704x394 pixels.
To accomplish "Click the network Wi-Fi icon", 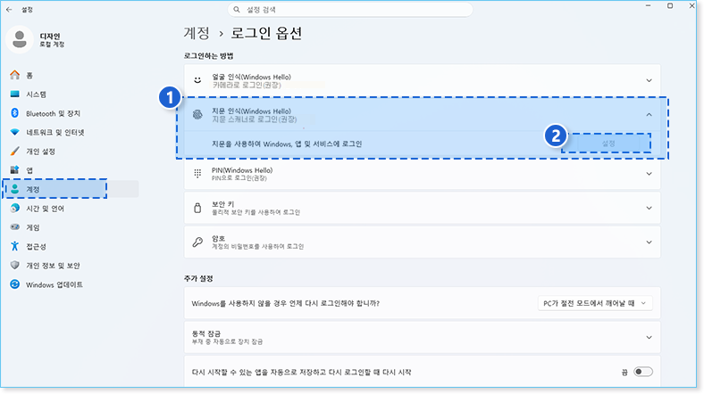I will tap(15, 132).
